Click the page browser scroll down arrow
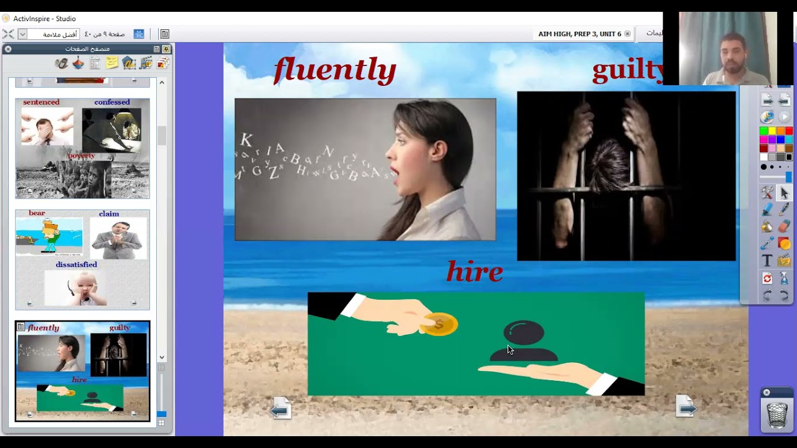Screen dimensions: 797x448 coord(162,357)
